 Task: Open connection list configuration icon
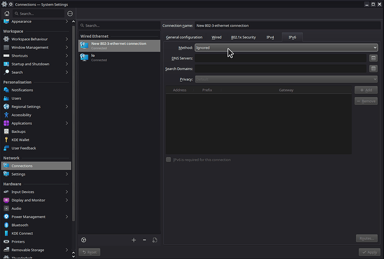83,240
